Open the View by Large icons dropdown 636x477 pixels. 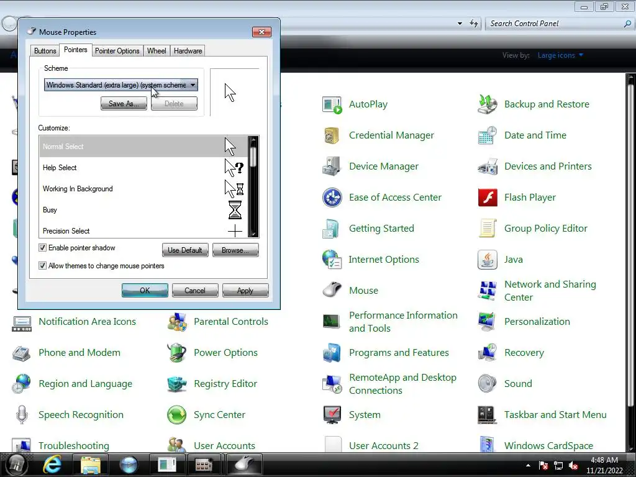560,55
